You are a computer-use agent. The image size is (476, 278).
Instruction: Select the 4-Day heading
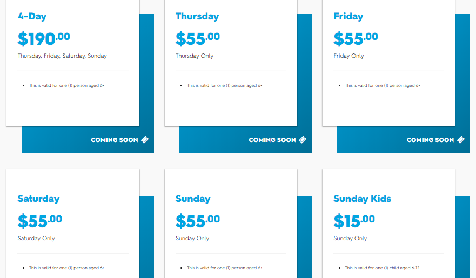(32, 16)
